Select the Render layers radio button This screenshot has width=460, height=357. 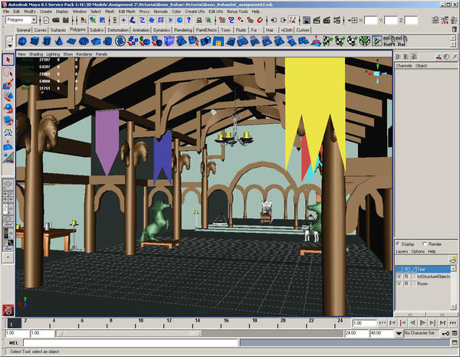(425, 244)
